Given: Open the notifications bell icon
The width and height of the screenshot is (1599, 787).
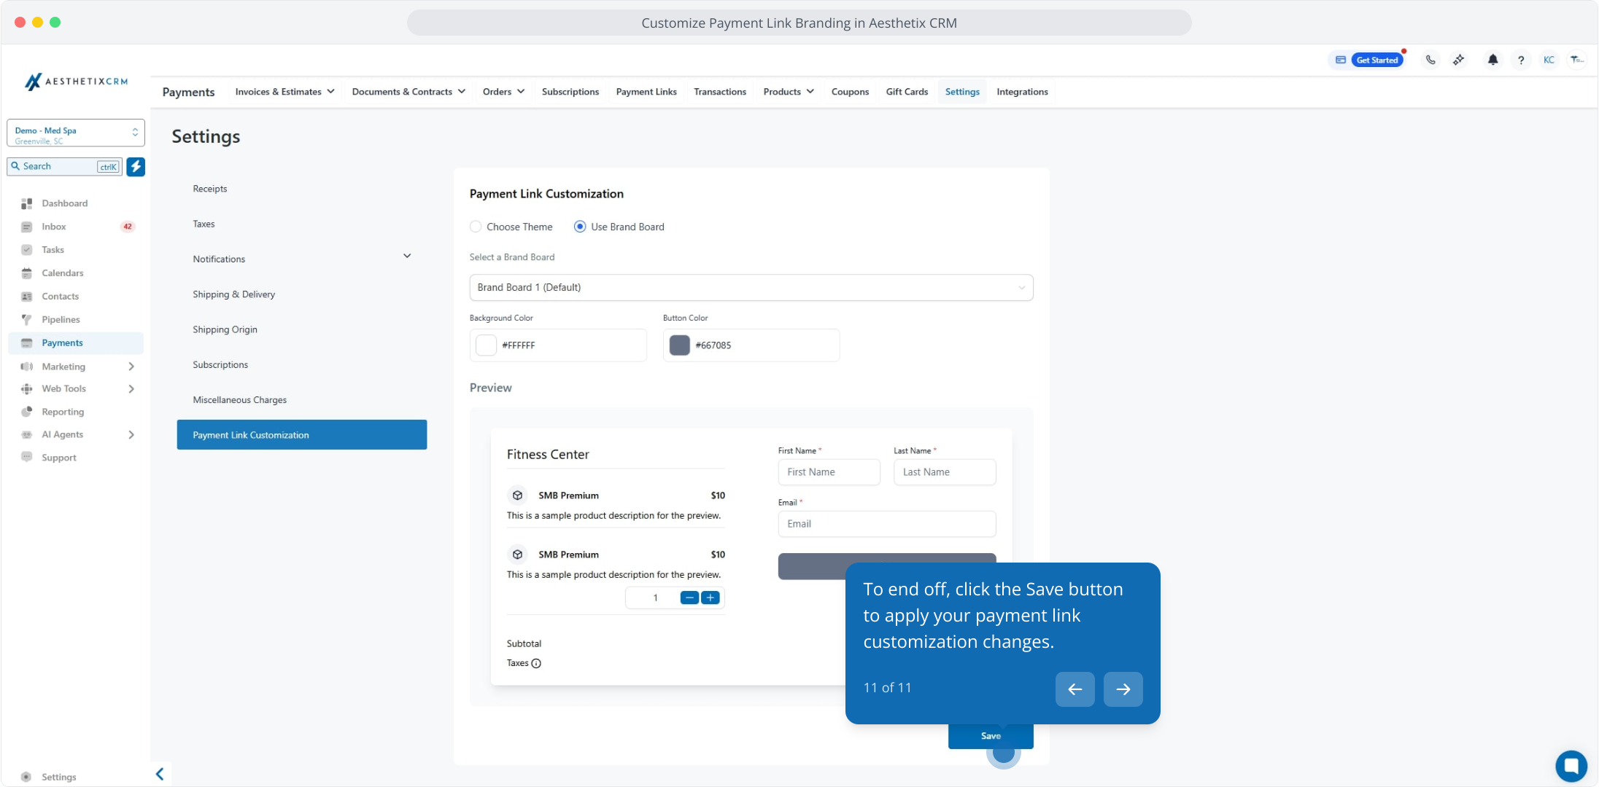Looking at the screenshot, I should (1492, 60).
